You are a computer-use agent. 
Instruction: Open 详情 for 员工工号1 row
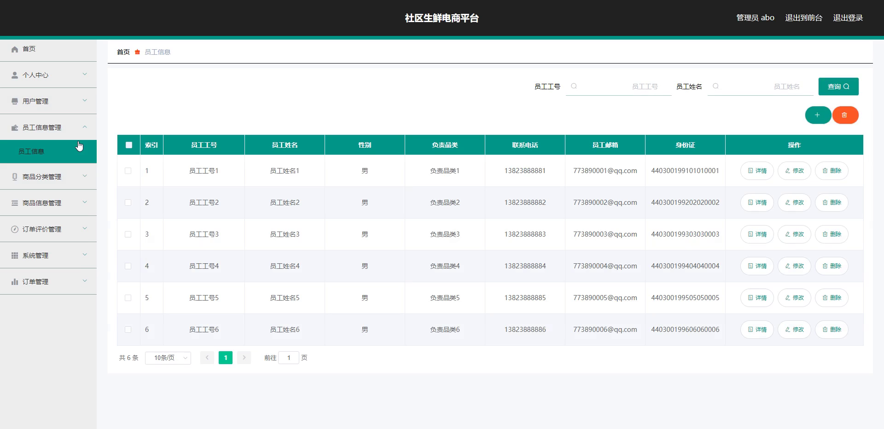[x=757, y=171]
